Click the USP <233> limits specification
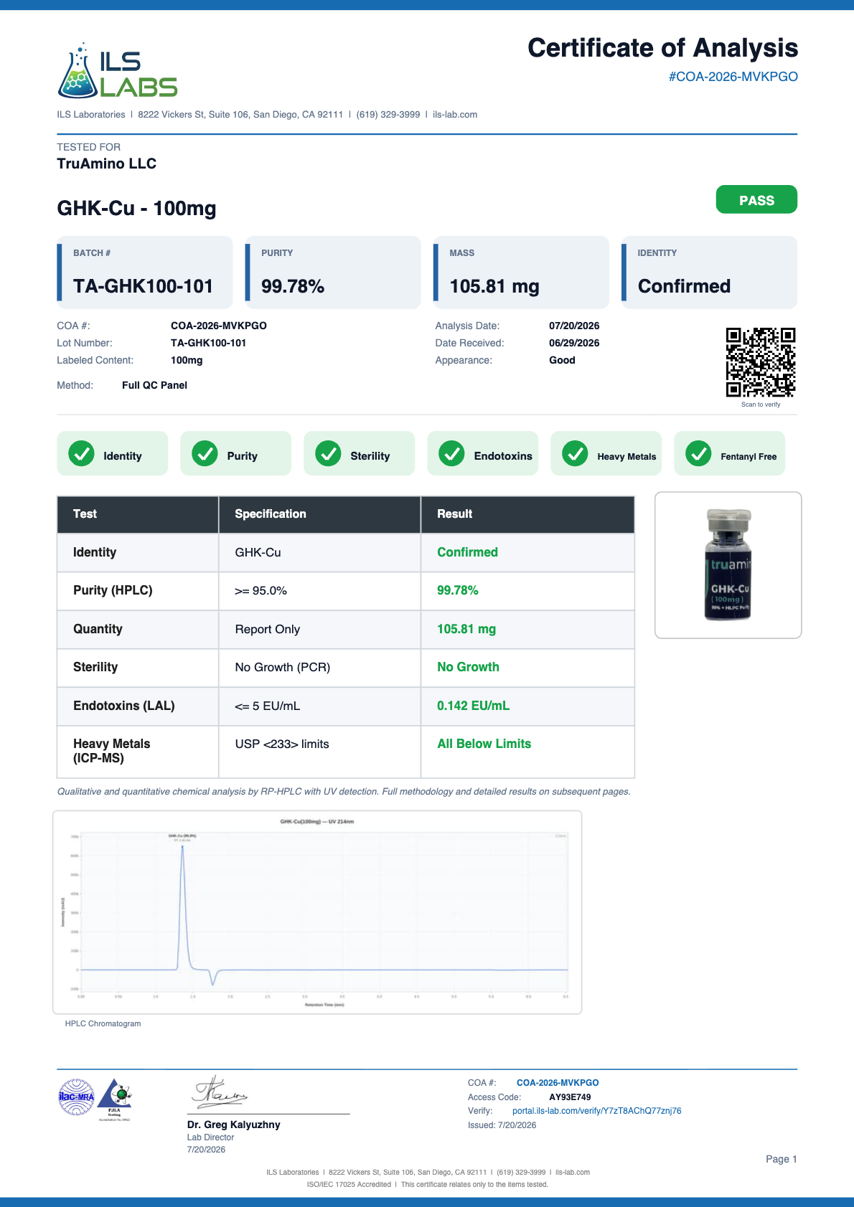This screenshot has height=1207, width=854. coord(282,744)
